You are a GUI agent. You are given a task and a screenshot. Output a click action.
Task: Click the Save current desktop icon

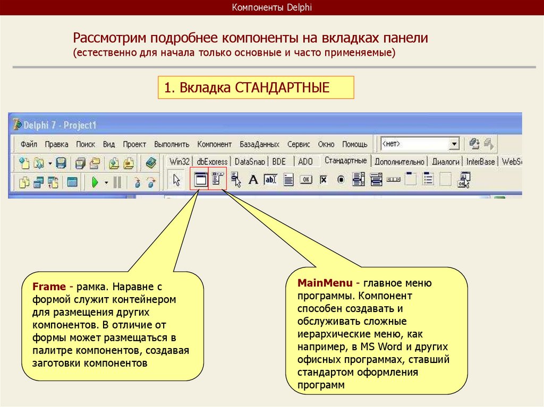474,143
